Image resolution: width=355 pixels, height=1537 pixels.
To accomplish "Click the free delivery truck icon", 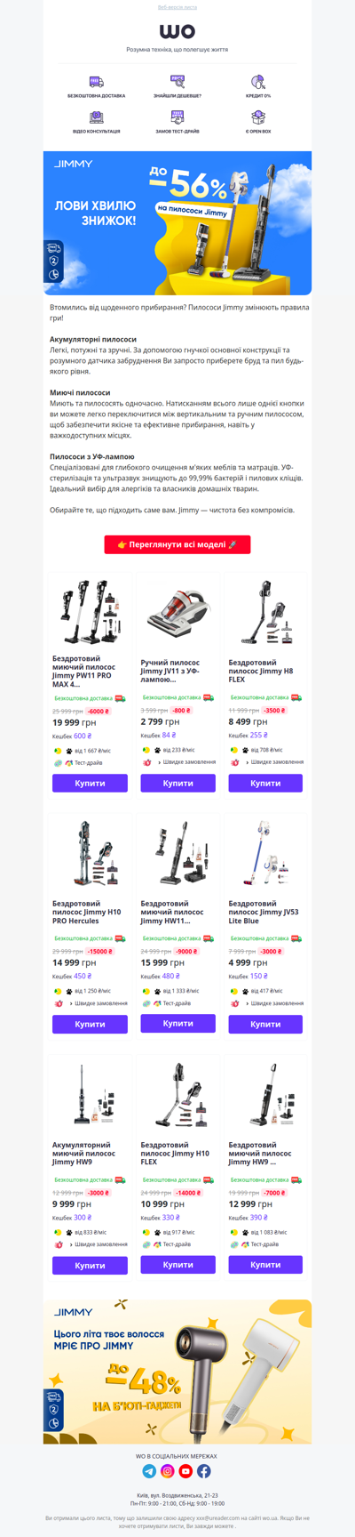I will click(96, 81).
